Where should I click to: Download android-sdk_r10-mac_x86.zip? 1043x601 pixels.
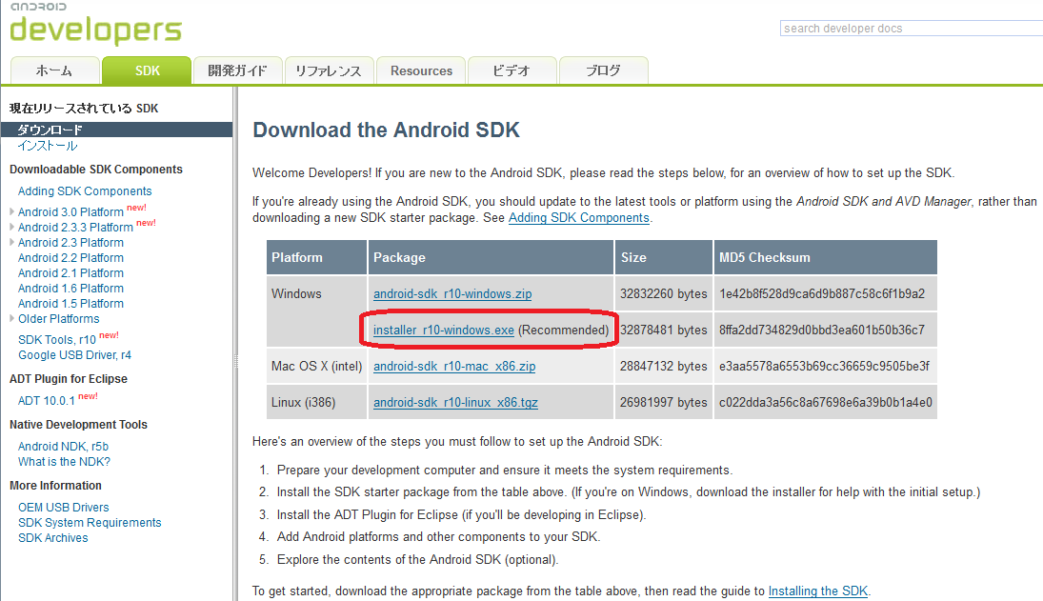[x=454, y=367]
